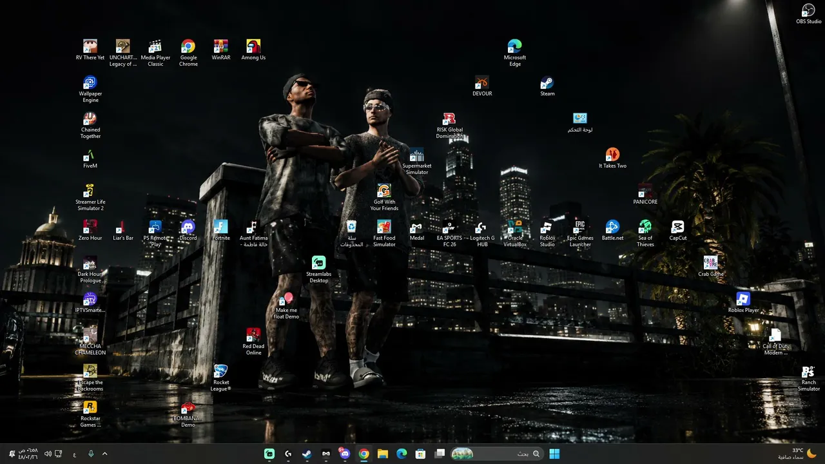
Task: Select the Battle.net desktop icon
Action: tap(612, 231)
